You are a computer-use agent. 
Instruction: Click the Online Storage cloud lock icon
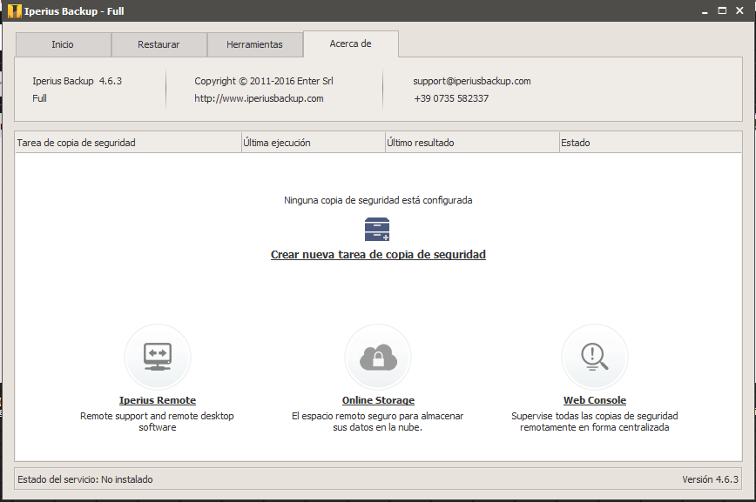point(378,357)
